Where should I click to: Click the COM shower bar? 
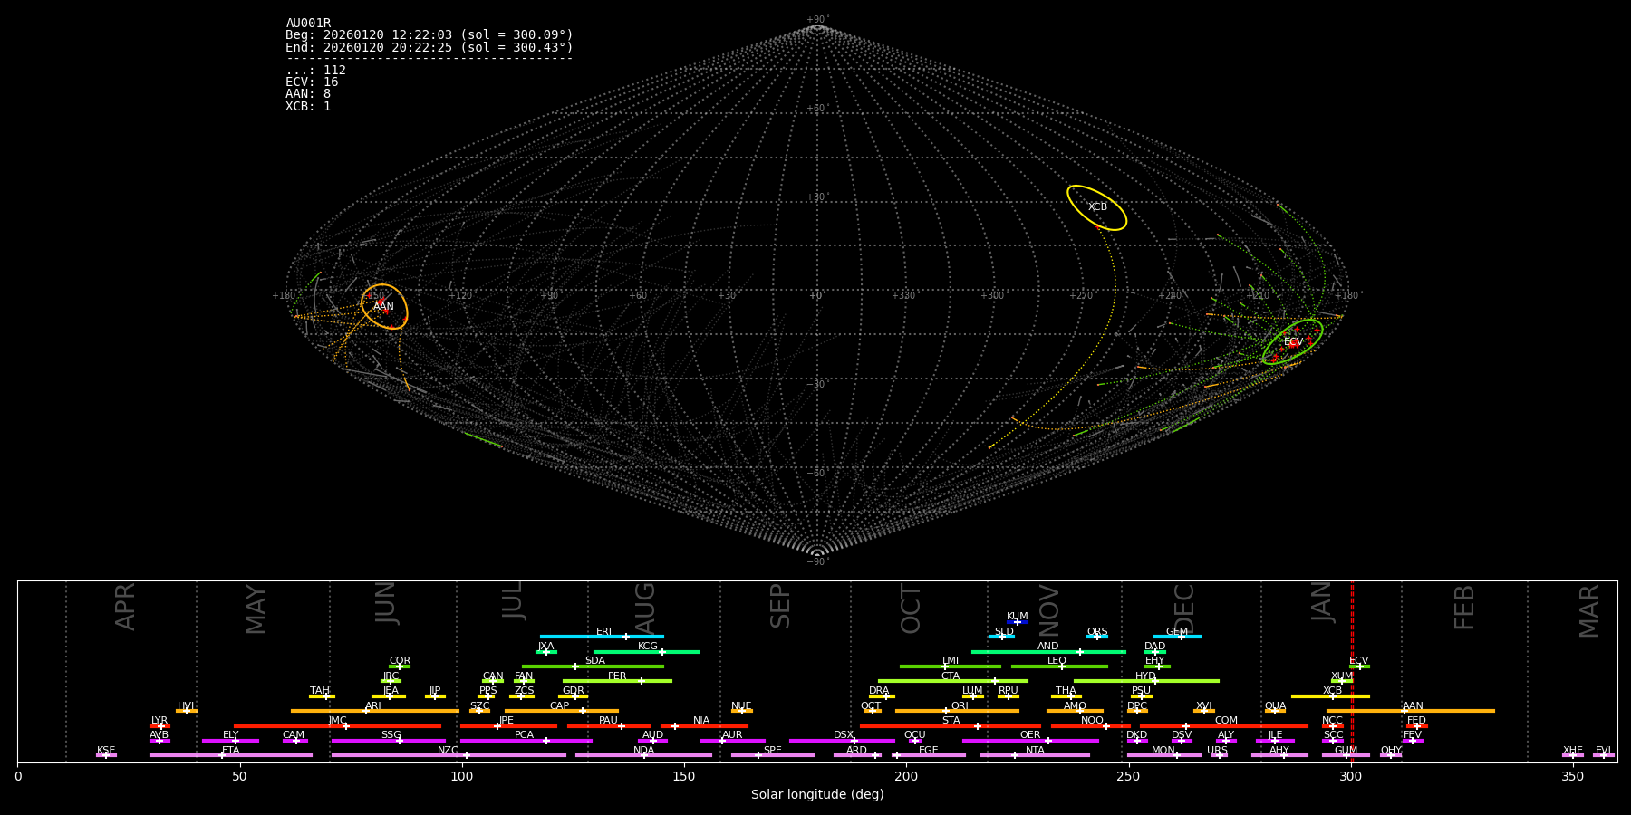coord(1224,726)
